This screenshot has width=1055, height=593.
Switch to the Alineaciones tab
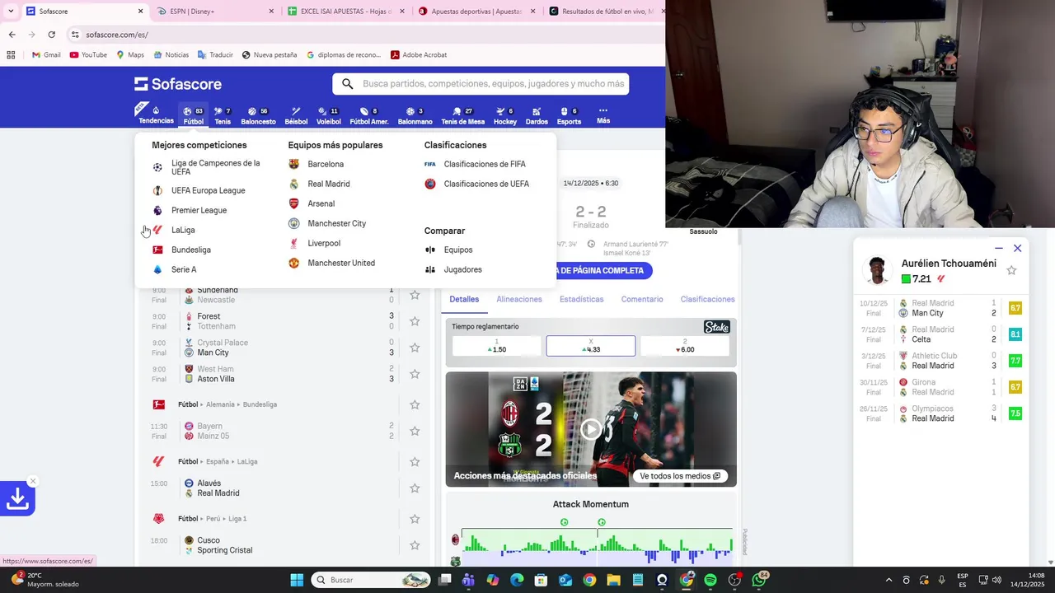coord(519,299)
